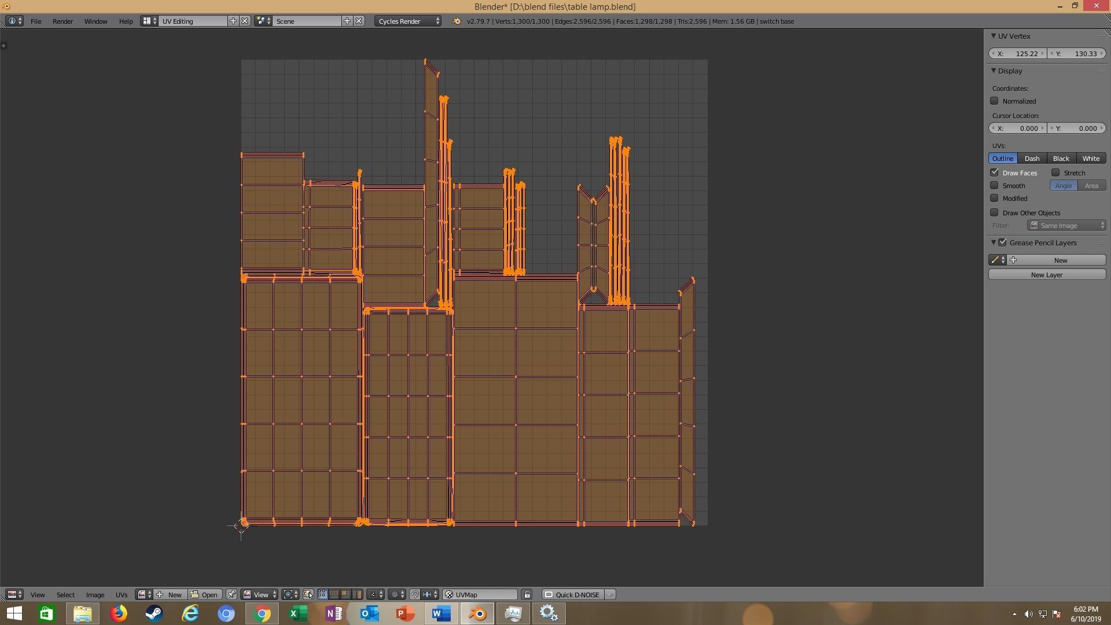
Task: Add new screen layout with plus icon
Action: (233, 21)
